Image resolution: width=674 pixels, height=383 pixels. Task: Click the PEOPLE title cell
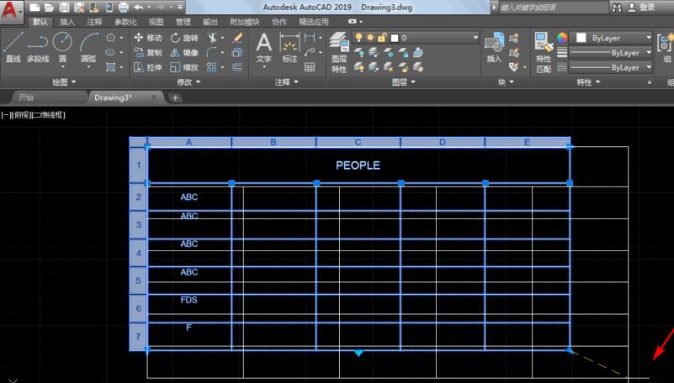[x=358, y=165]
